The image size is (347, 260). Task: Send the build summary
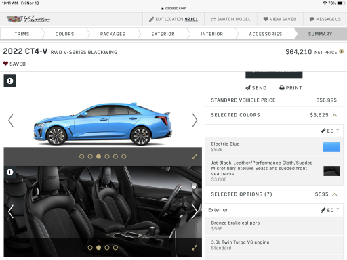(256, 88)
